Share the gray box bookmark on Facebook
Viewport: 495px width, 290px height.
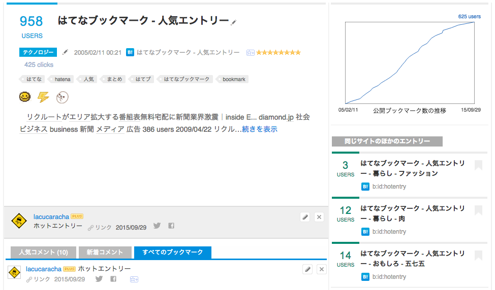click(x=171, y=226)
